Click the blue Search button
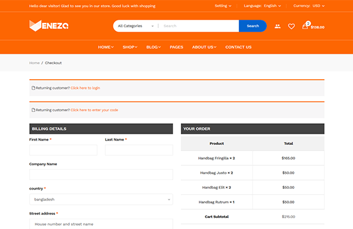The width and height of the screenshot is (353, 229). point(253,26)
